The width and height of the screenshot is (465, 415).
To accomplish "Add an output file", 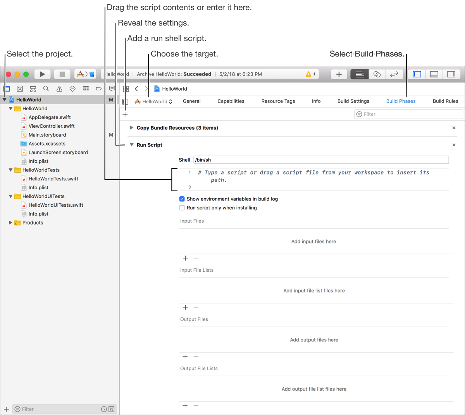I will point(185,357).
